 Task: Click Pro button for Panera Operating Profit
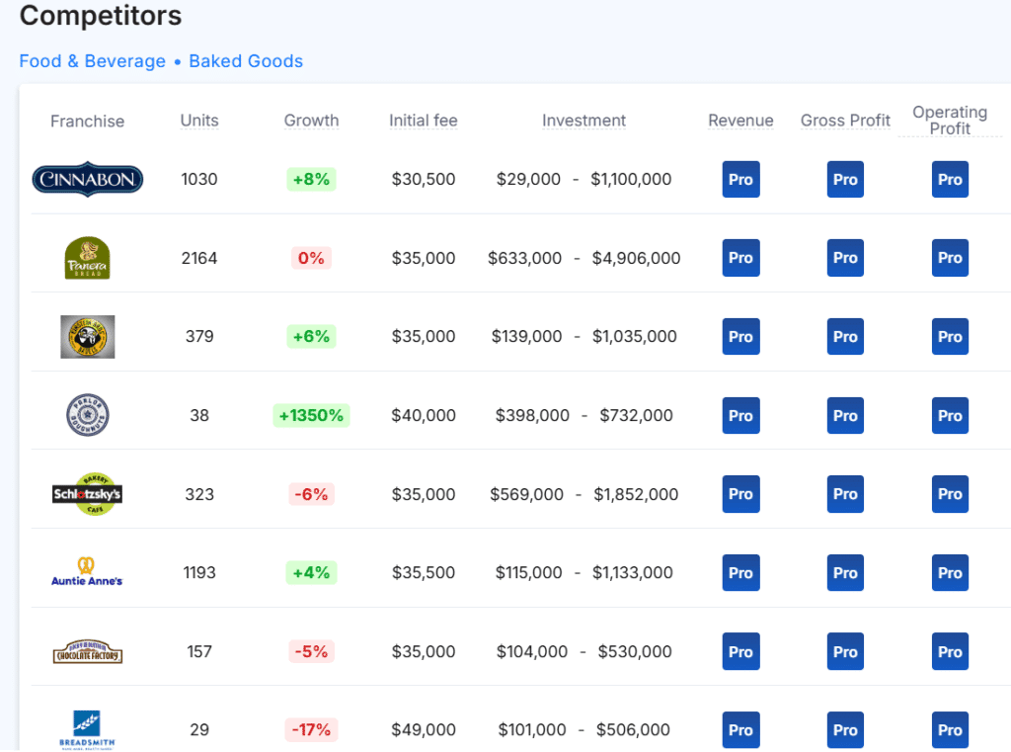point(950,258)
